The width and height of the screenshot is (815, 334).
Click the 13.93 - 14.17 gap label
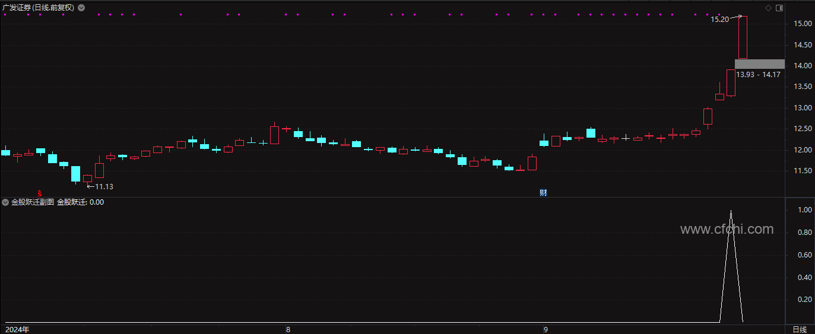(x=758, y=75)
